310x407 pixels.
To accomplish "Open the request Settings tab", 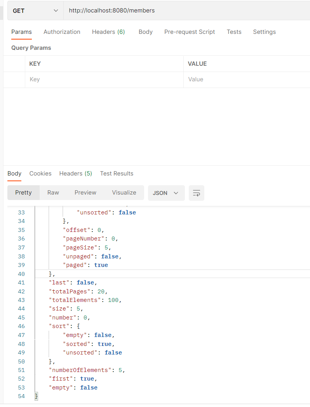I will 264,32.
